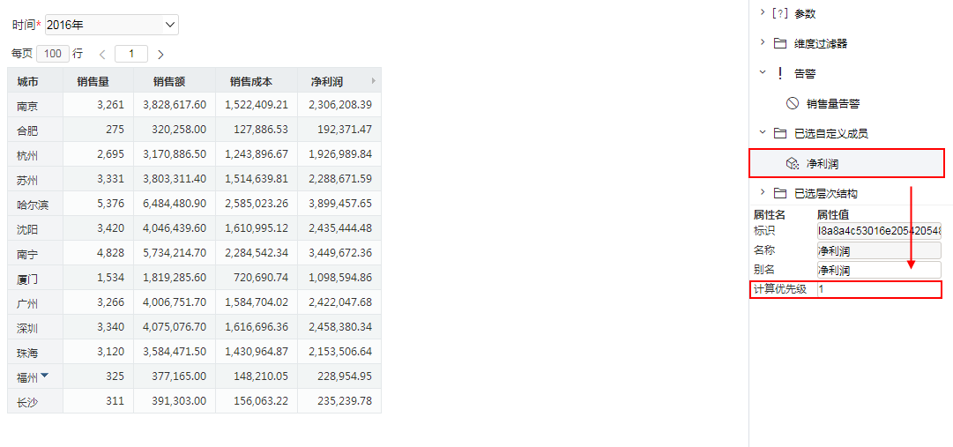Expand the 已选层次结构 node

coord(763,193)
